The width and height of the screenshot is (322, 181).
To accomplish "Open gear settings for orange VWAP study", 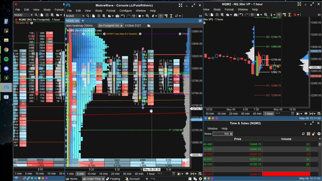I will click(140, 34).
